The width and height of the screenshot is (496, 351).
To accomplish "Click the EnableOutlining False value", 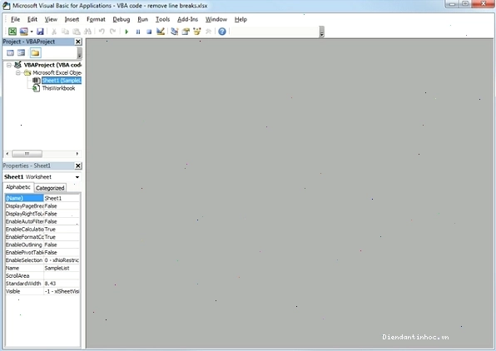I will (62, 245).
